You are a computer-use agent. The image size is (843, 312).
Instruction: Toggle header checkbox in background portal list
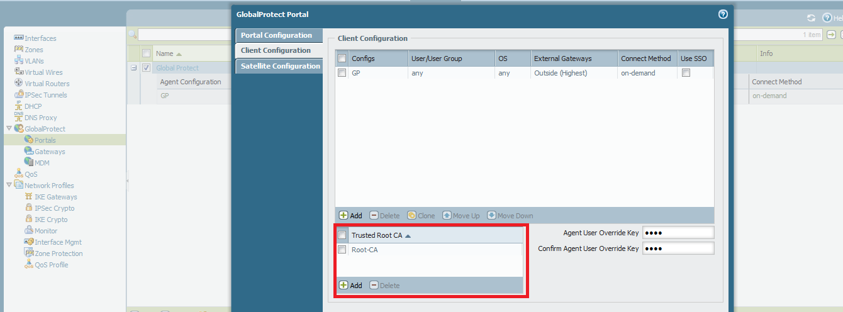click(147, 53)
